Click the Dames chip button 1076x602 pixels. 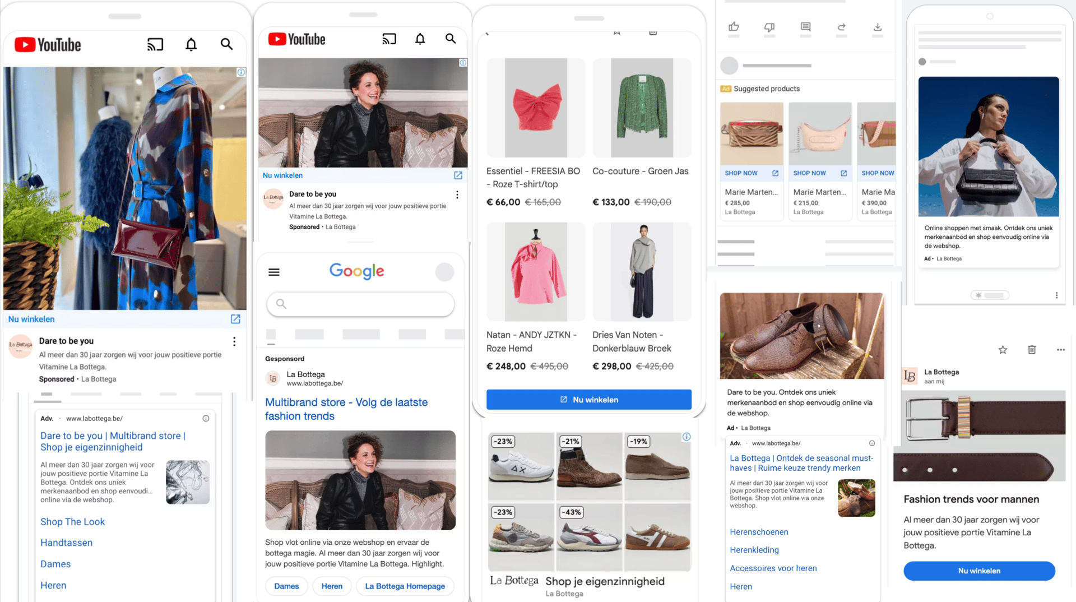click(x=286, y=586)
